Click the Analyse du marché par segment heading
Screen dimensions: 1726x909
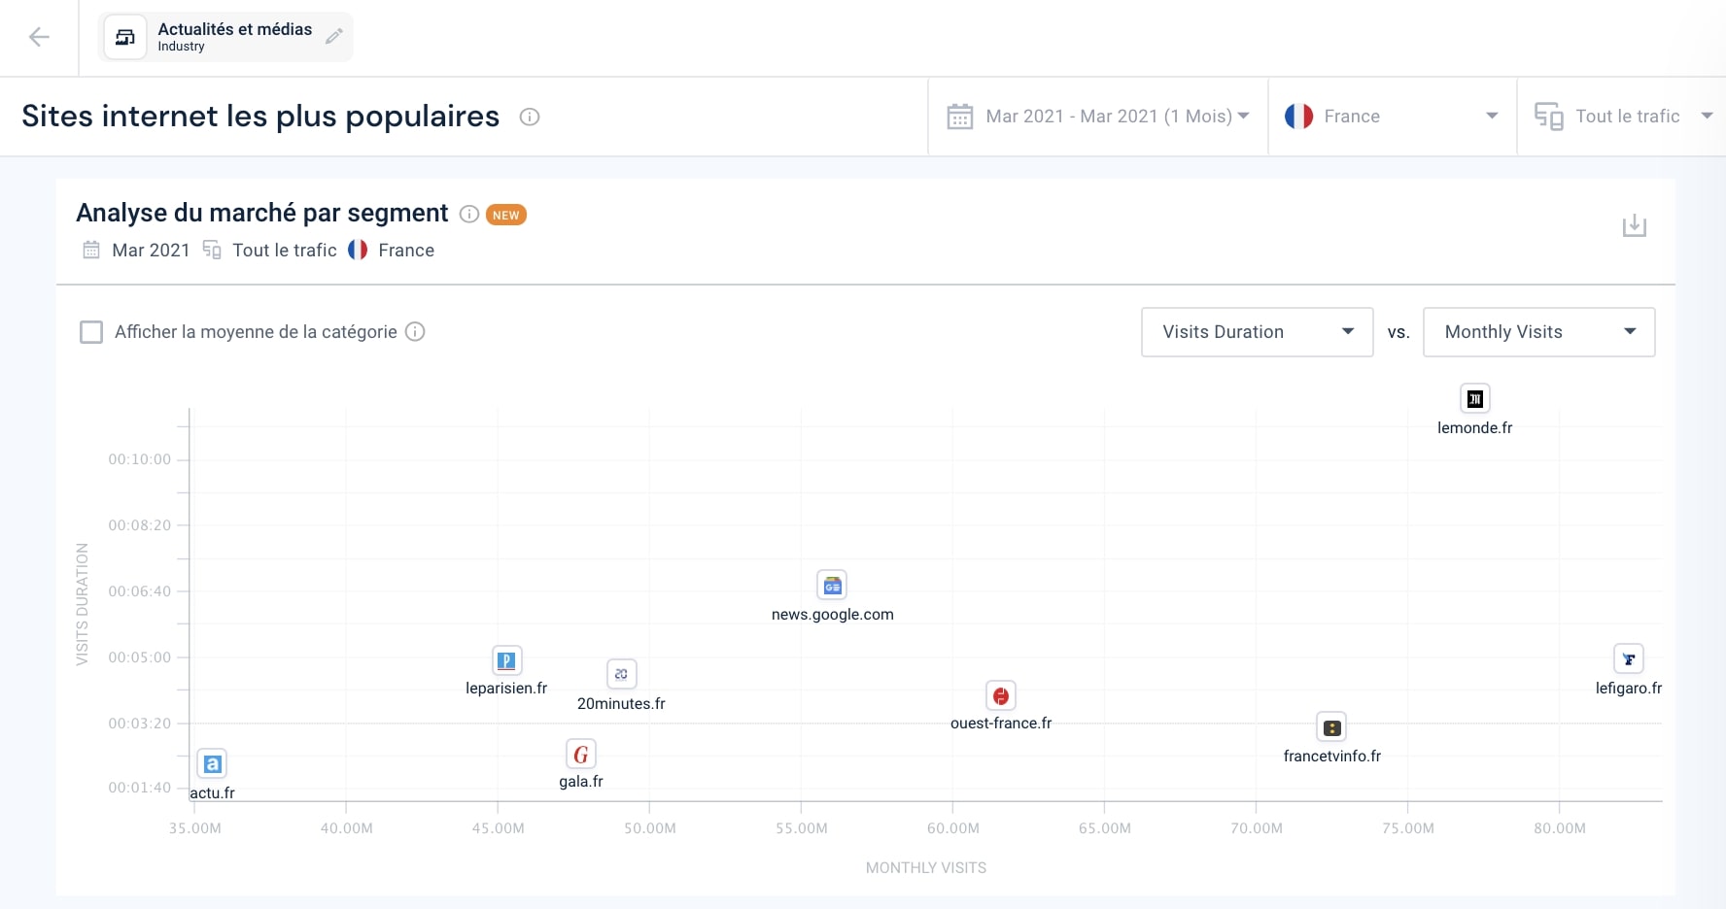[x=262, y=213]
